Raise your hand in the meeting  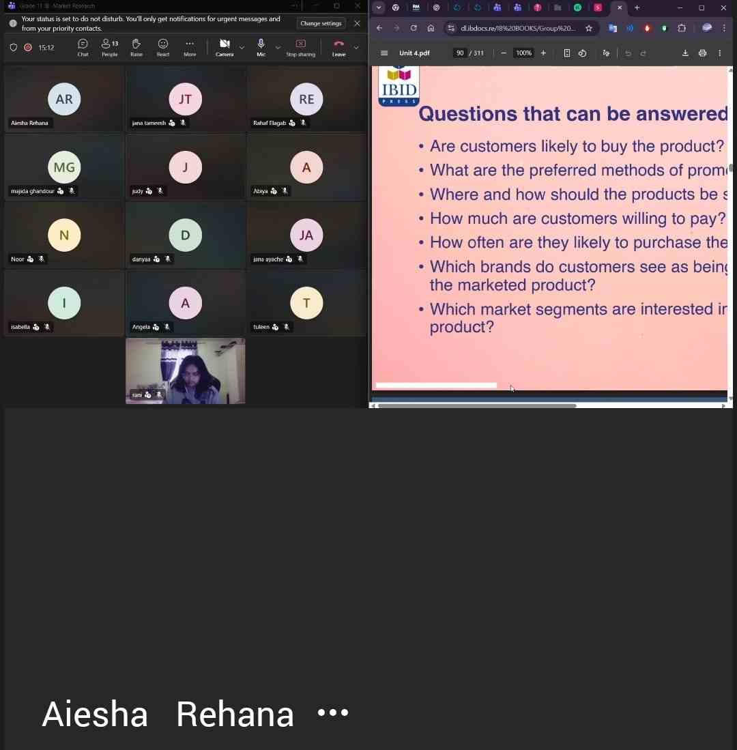click(x=136, y=47)
